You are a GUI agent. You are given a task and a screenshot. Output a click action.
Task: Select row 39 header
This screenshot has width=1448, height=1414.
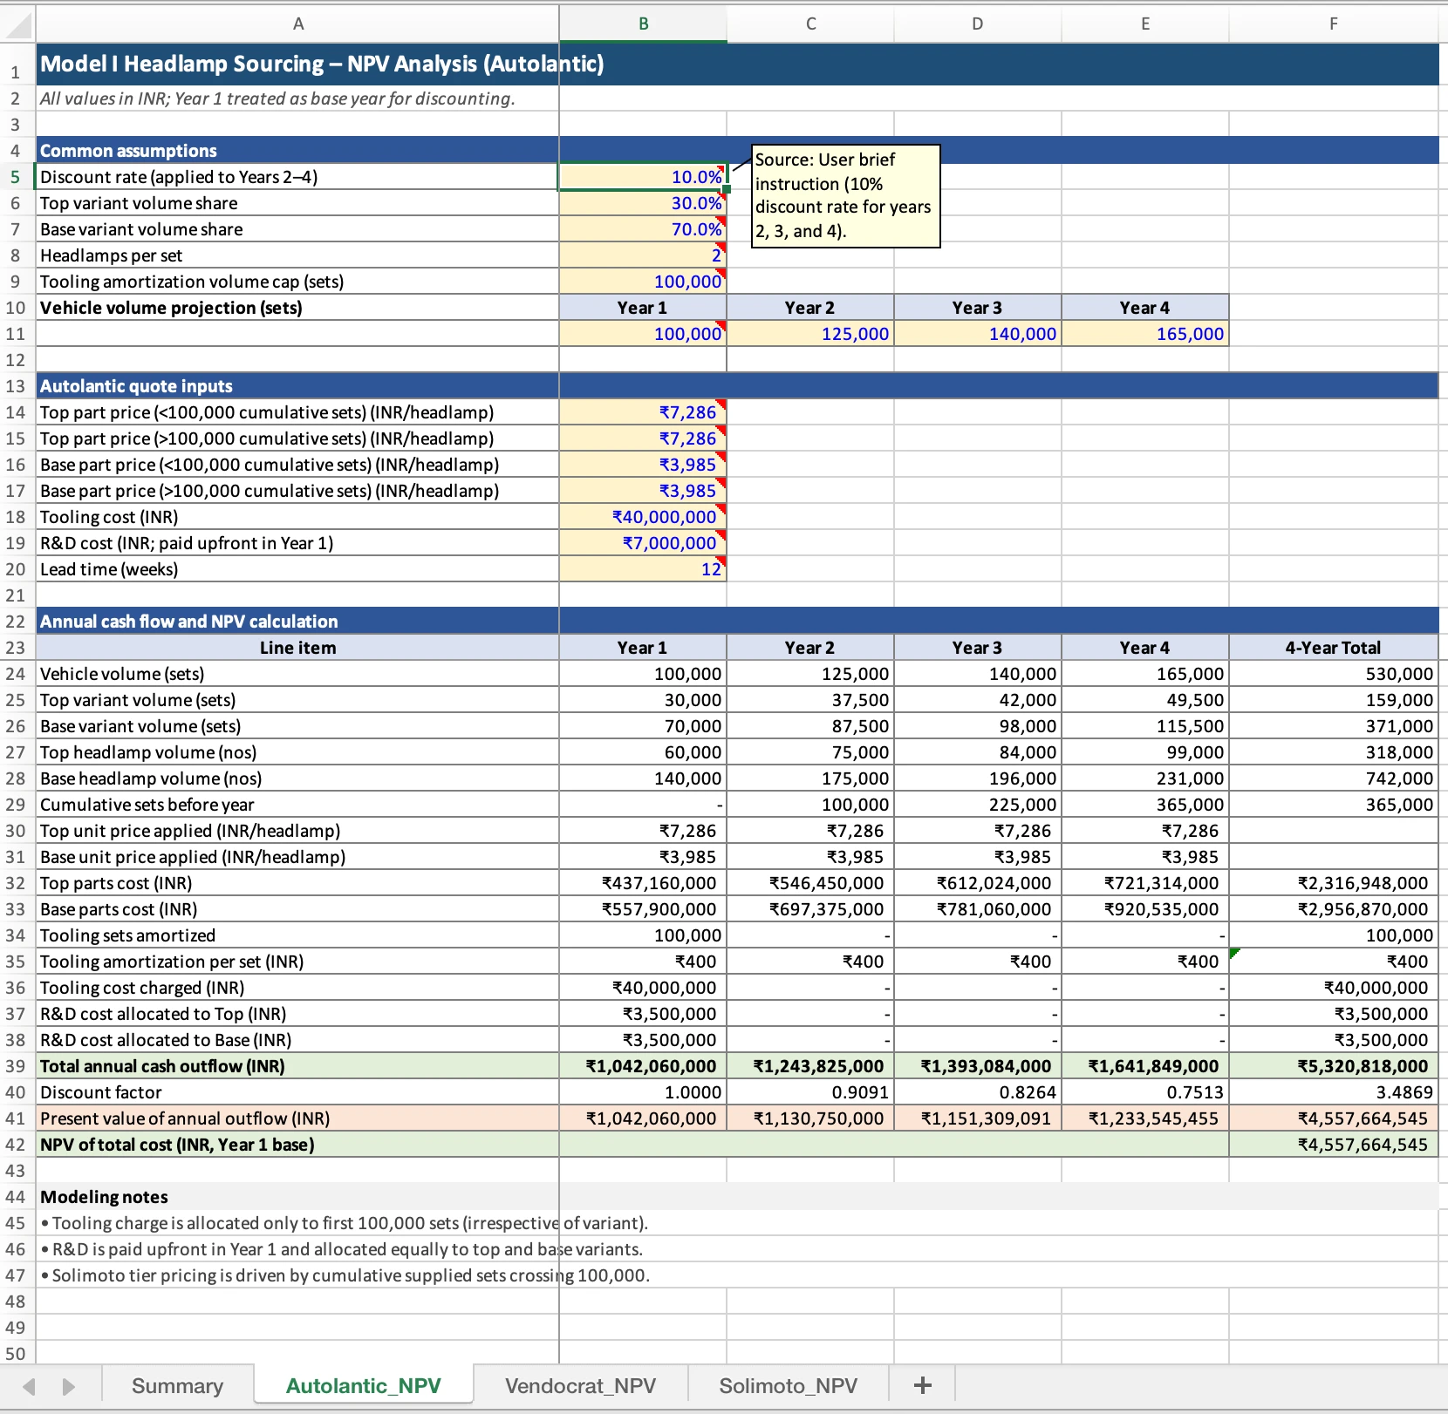(16, 1066)
